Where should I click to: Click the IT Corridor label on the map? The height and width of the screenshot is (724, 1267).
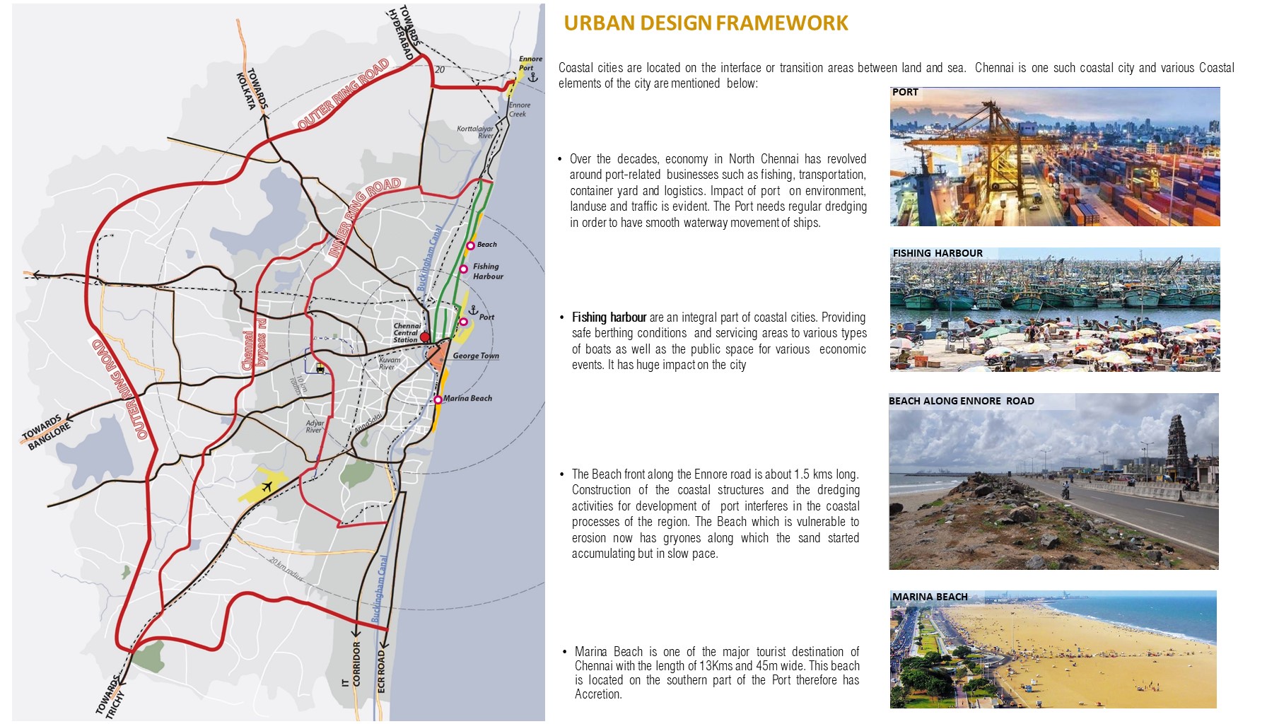pos(351,664)
